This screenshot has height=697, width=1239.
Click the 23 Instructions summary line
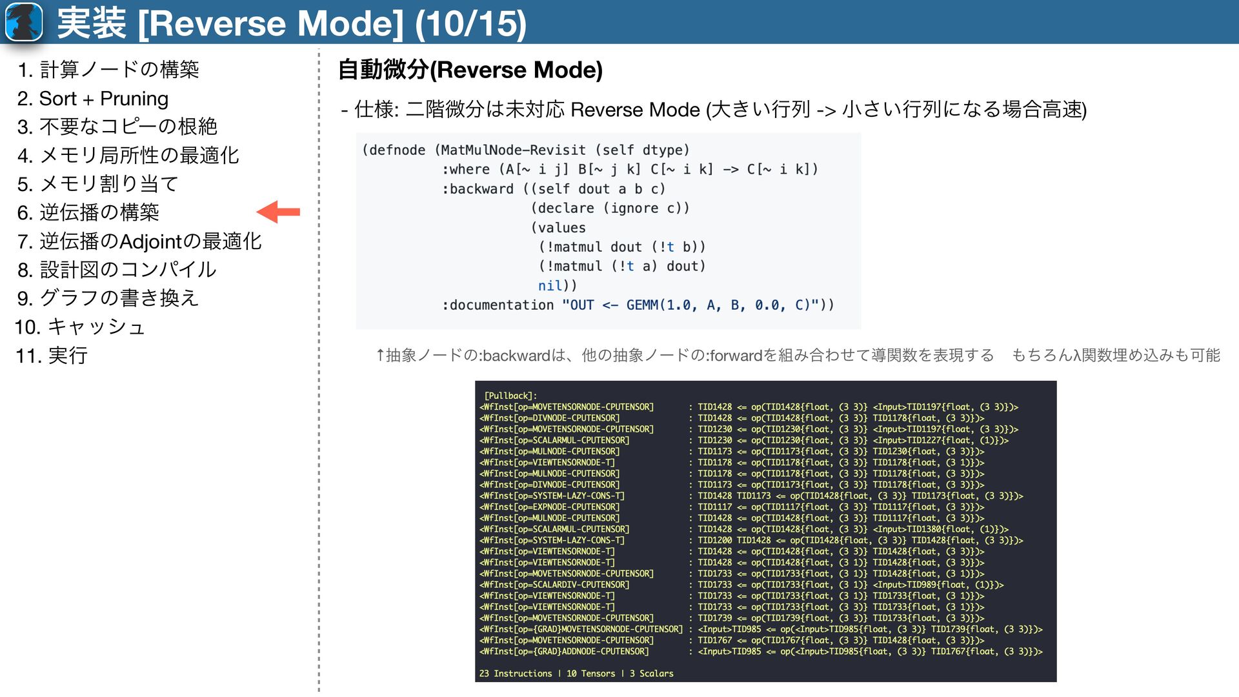click(x=576, y=673)
